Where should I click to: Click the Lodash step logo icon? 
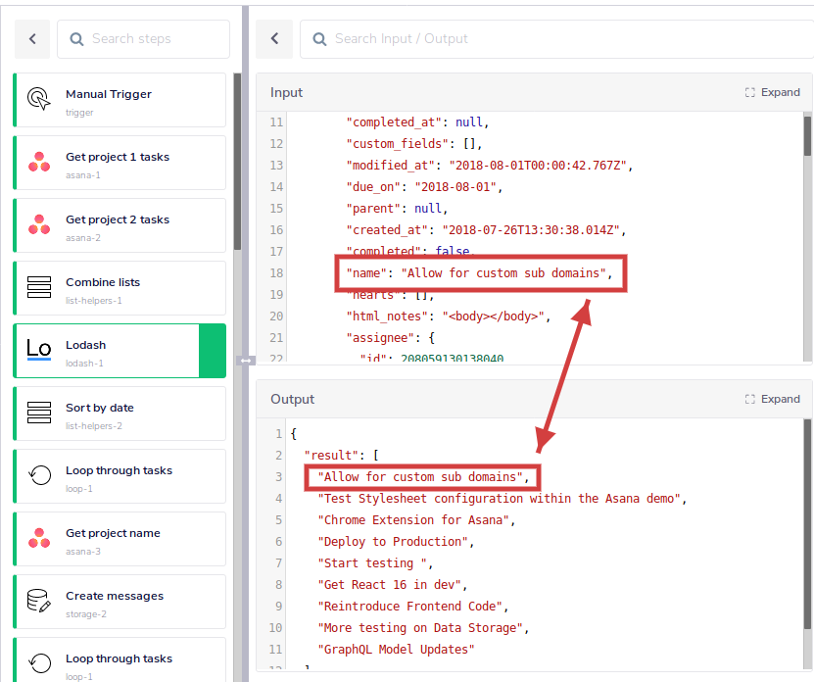(x=39, y=350)
